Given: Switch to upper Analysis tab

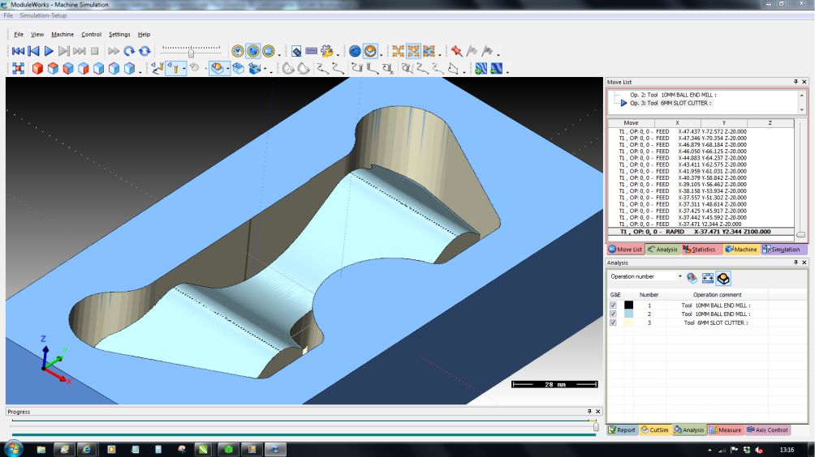Looking at the screenshot, I should pos(662,250).
